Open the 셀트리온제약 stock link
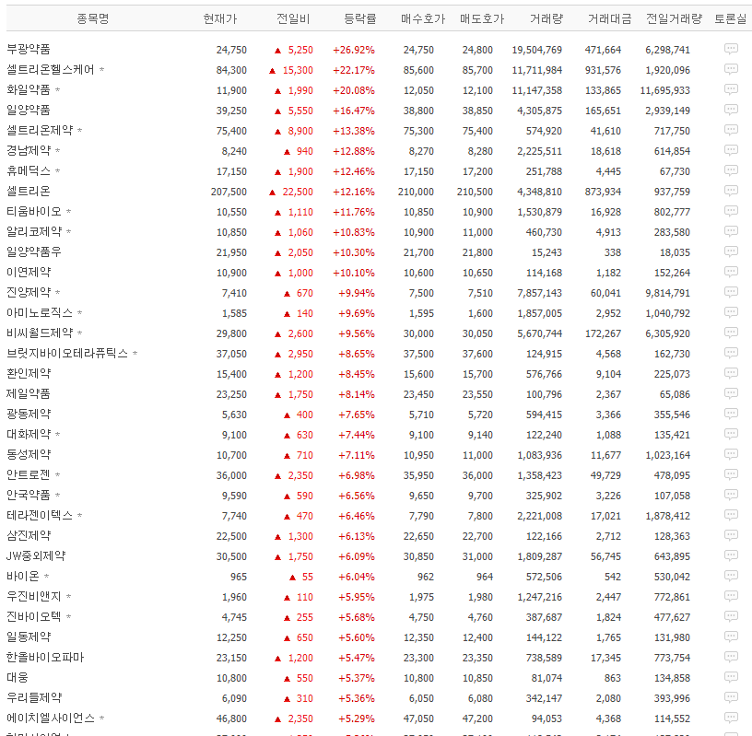The width and height of the screenshot is (752, 736). [x=40, y=130]
